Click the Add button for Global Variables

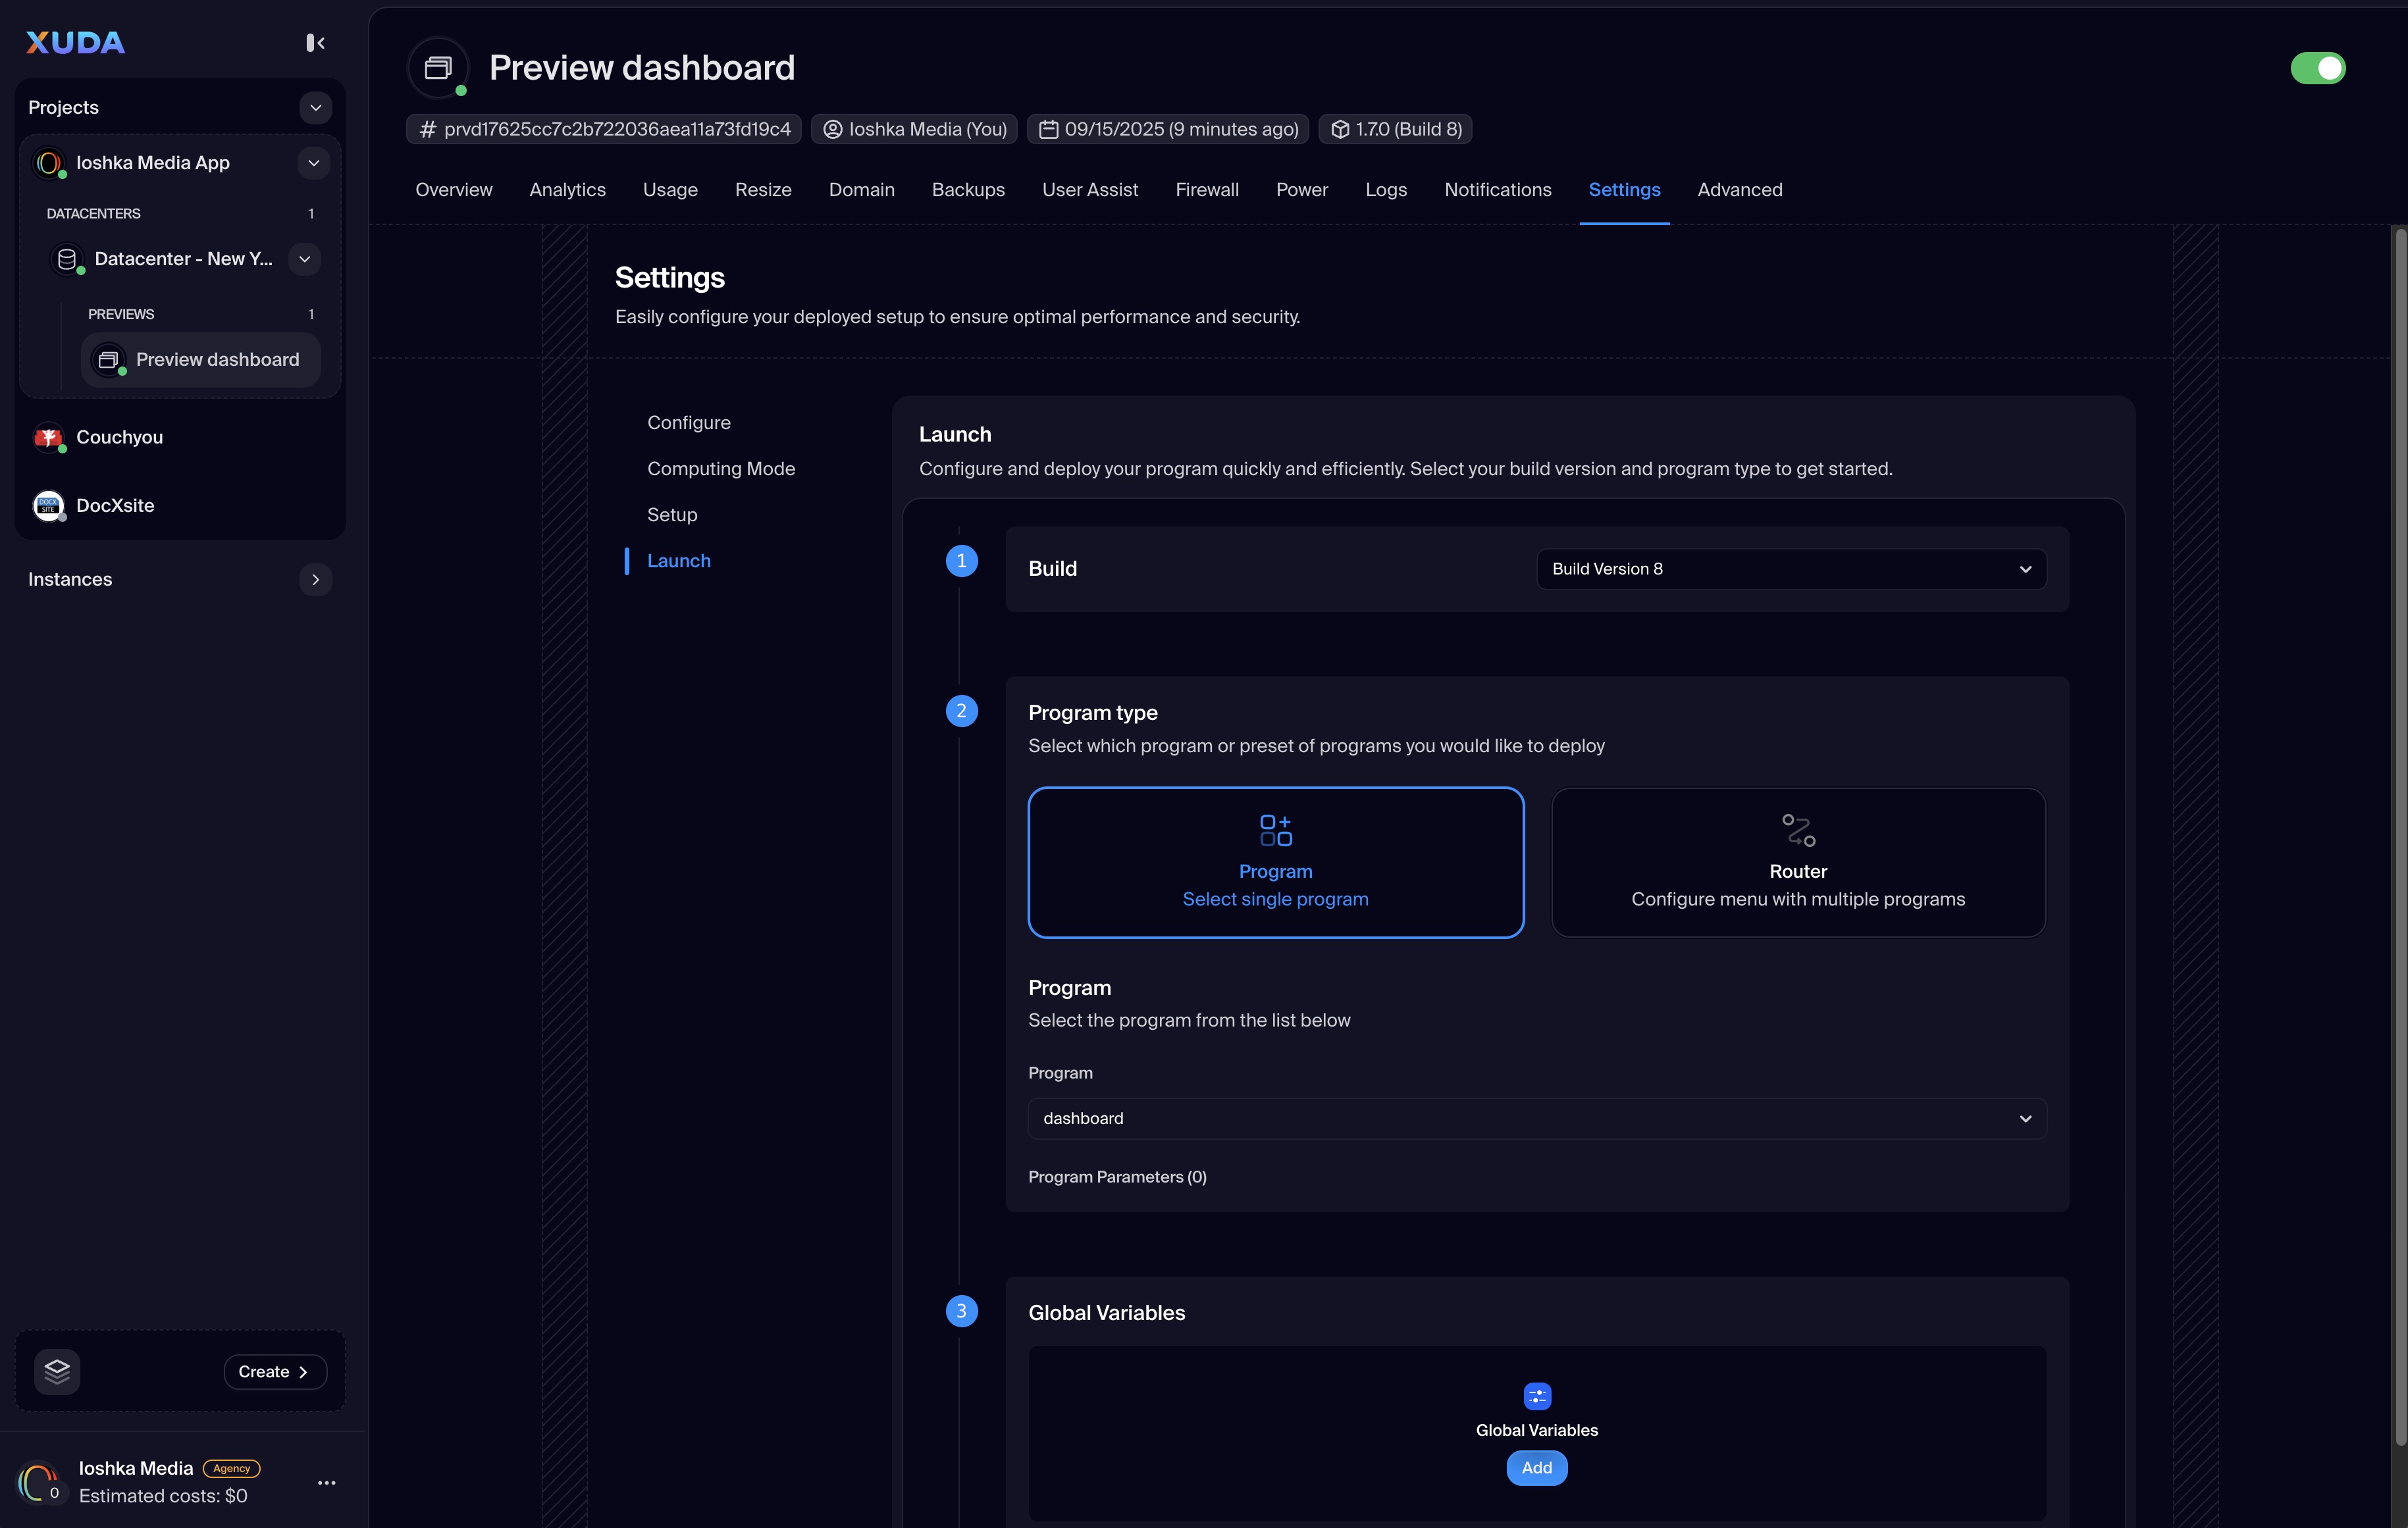coord(1536,1467)
